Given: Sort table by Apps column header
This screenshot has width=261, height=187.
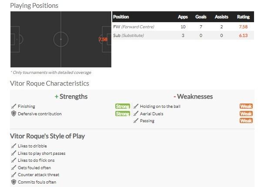Looking at the screenshot, I should tap(183, 17).
